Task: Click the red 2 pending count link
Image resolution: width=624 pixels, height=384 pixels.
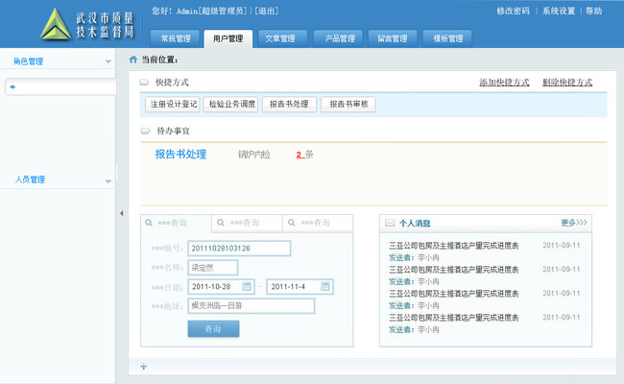Action: [x=300, y=155]
